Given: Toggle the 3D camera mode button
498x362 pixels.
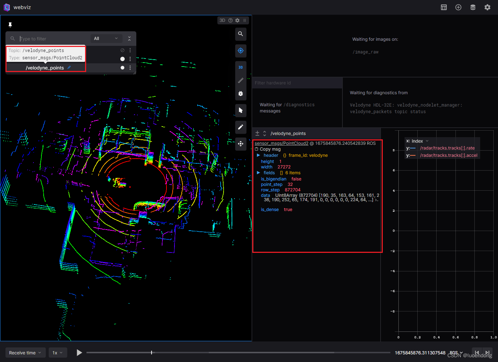Looking at the screenshot, I should (x=241, y=67).
